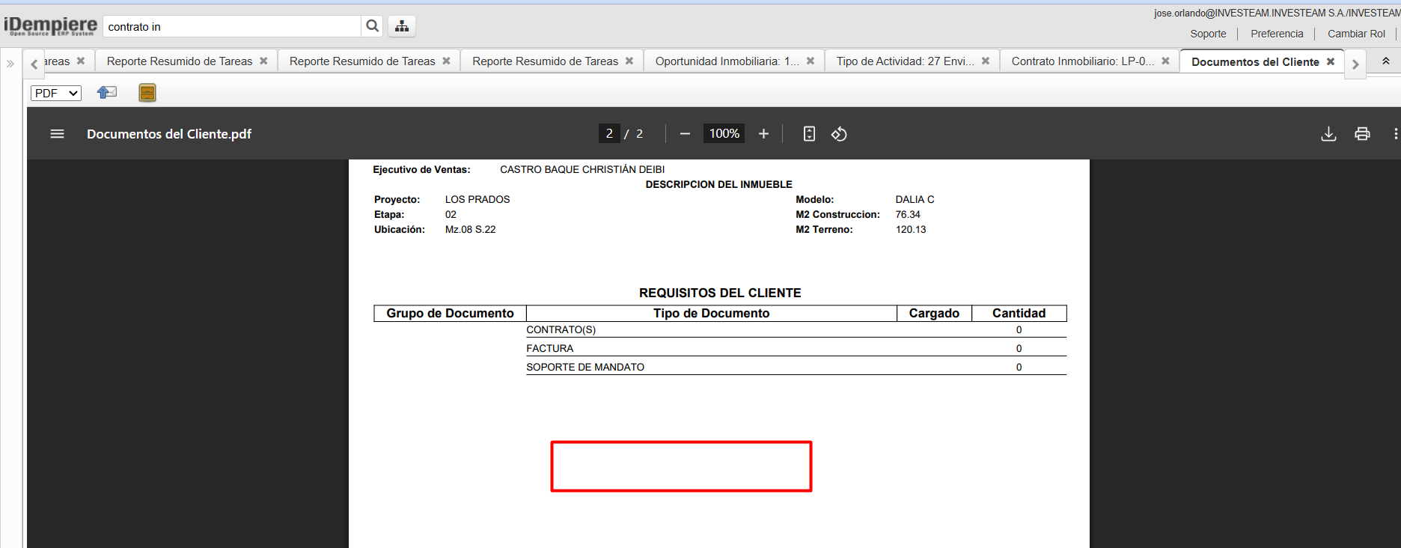Viewport: 1401px width, 548px height.
Task: Open the PDF format dropdown
Action: click(56, 93)
